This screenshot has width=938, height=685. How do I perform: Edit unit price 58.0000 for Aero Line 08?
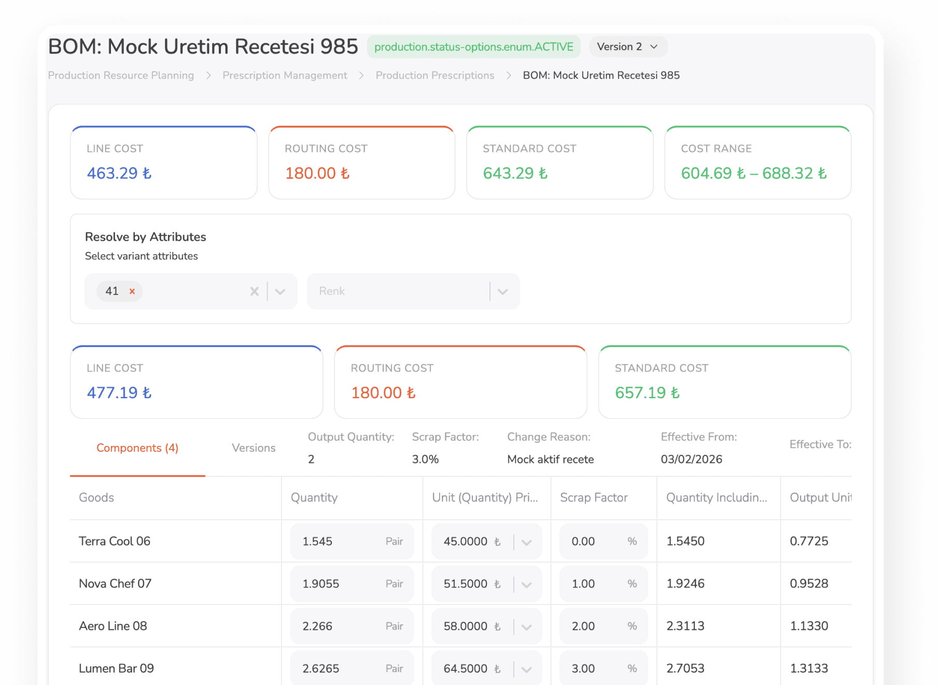(466, 626)
